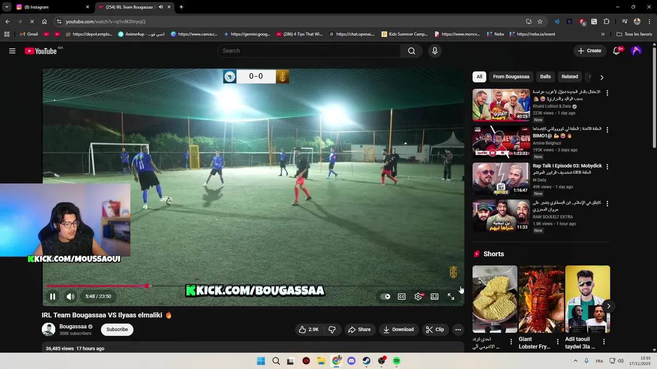This screenshot has height=369, width=657.
Task: Open a new browser tab
Action: click(181, 7)
